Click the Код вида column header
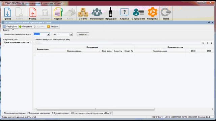Image resolution: width=216 pixels, height=121 pixels. (107, 51)
